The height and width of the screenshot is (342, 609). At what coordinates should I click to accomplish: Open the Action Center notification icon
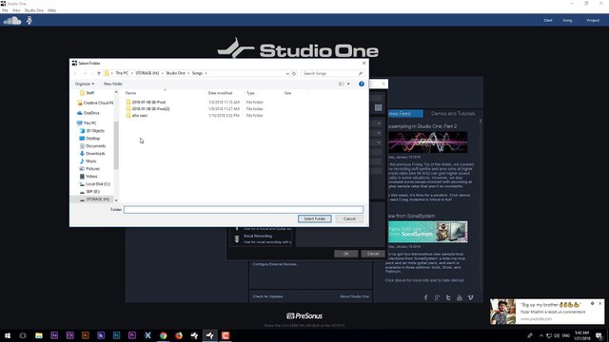(x=599, y=335)
